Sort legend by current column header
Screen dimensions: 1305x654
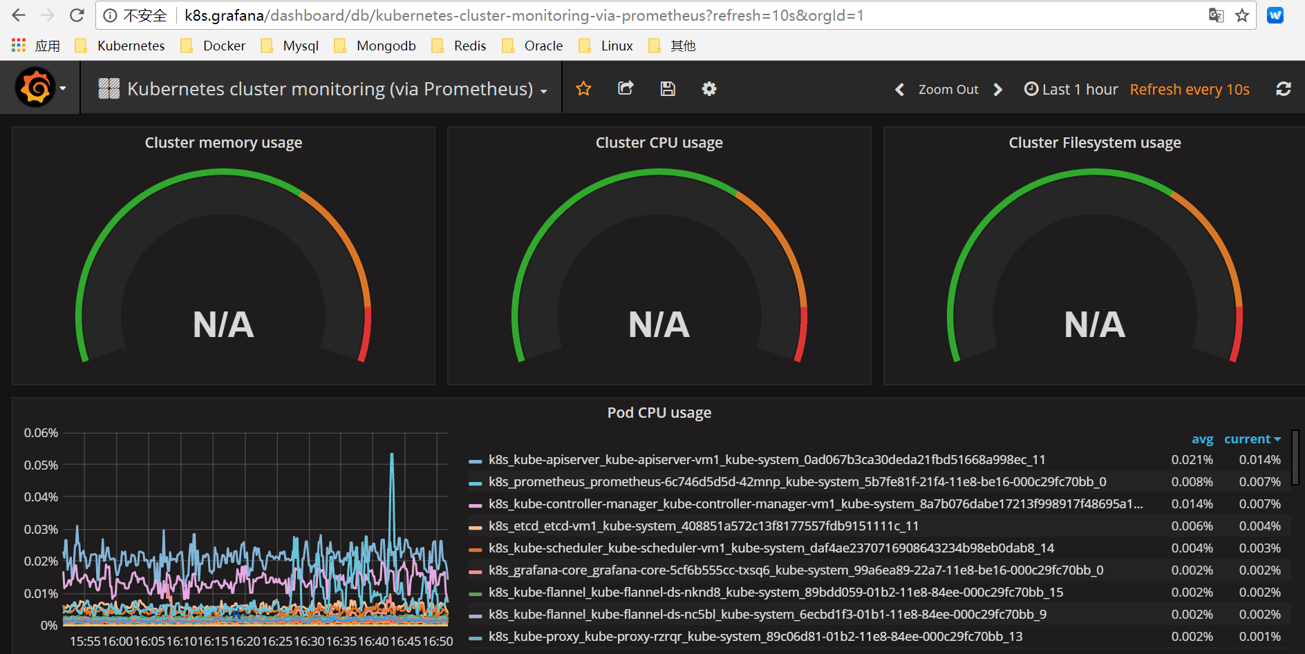click(x=1252, y=439)
